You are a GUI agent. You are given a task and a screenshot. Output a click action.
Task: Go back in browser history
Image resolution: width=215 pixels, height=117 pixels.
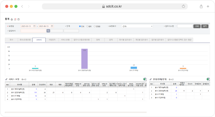(22, 6)
